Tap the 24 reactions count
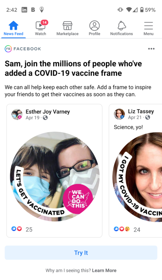 point(137,230)
